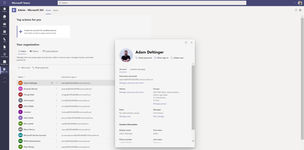Sort users by the Name column
The width and height of the screenshot is (304, 150).
21,77
